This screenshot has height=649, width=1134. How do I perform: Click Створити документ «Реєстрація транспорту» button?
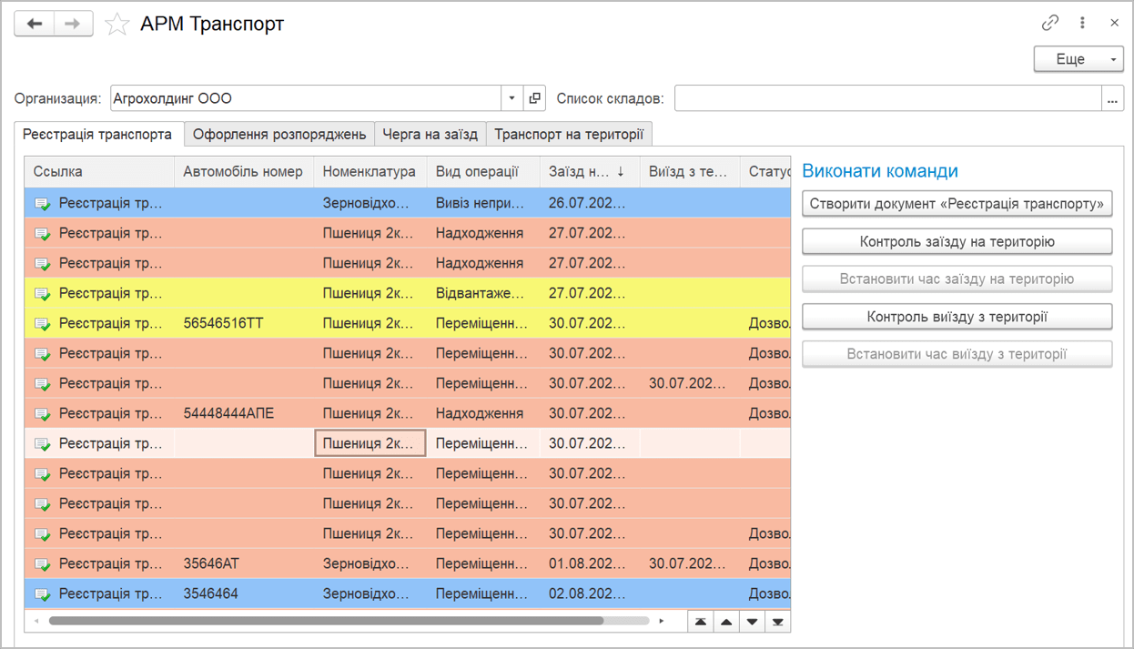(957, 204)
